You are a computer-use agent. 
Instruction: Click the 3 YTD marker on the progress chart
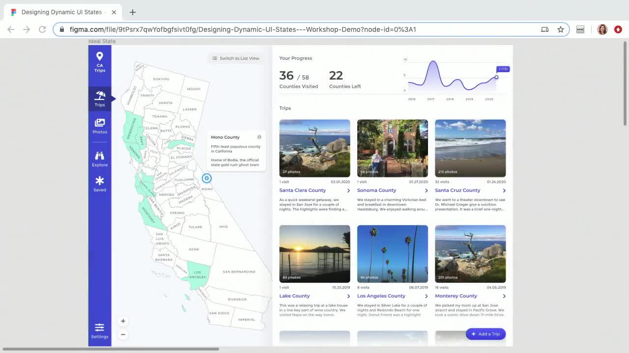click(x=502, y=69)
